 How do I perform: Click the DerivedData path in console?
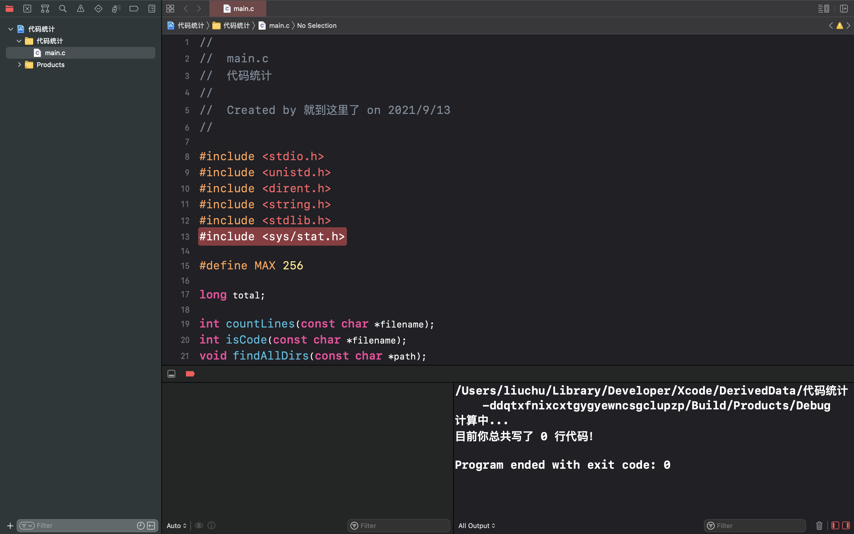click(x=651, y=398)
